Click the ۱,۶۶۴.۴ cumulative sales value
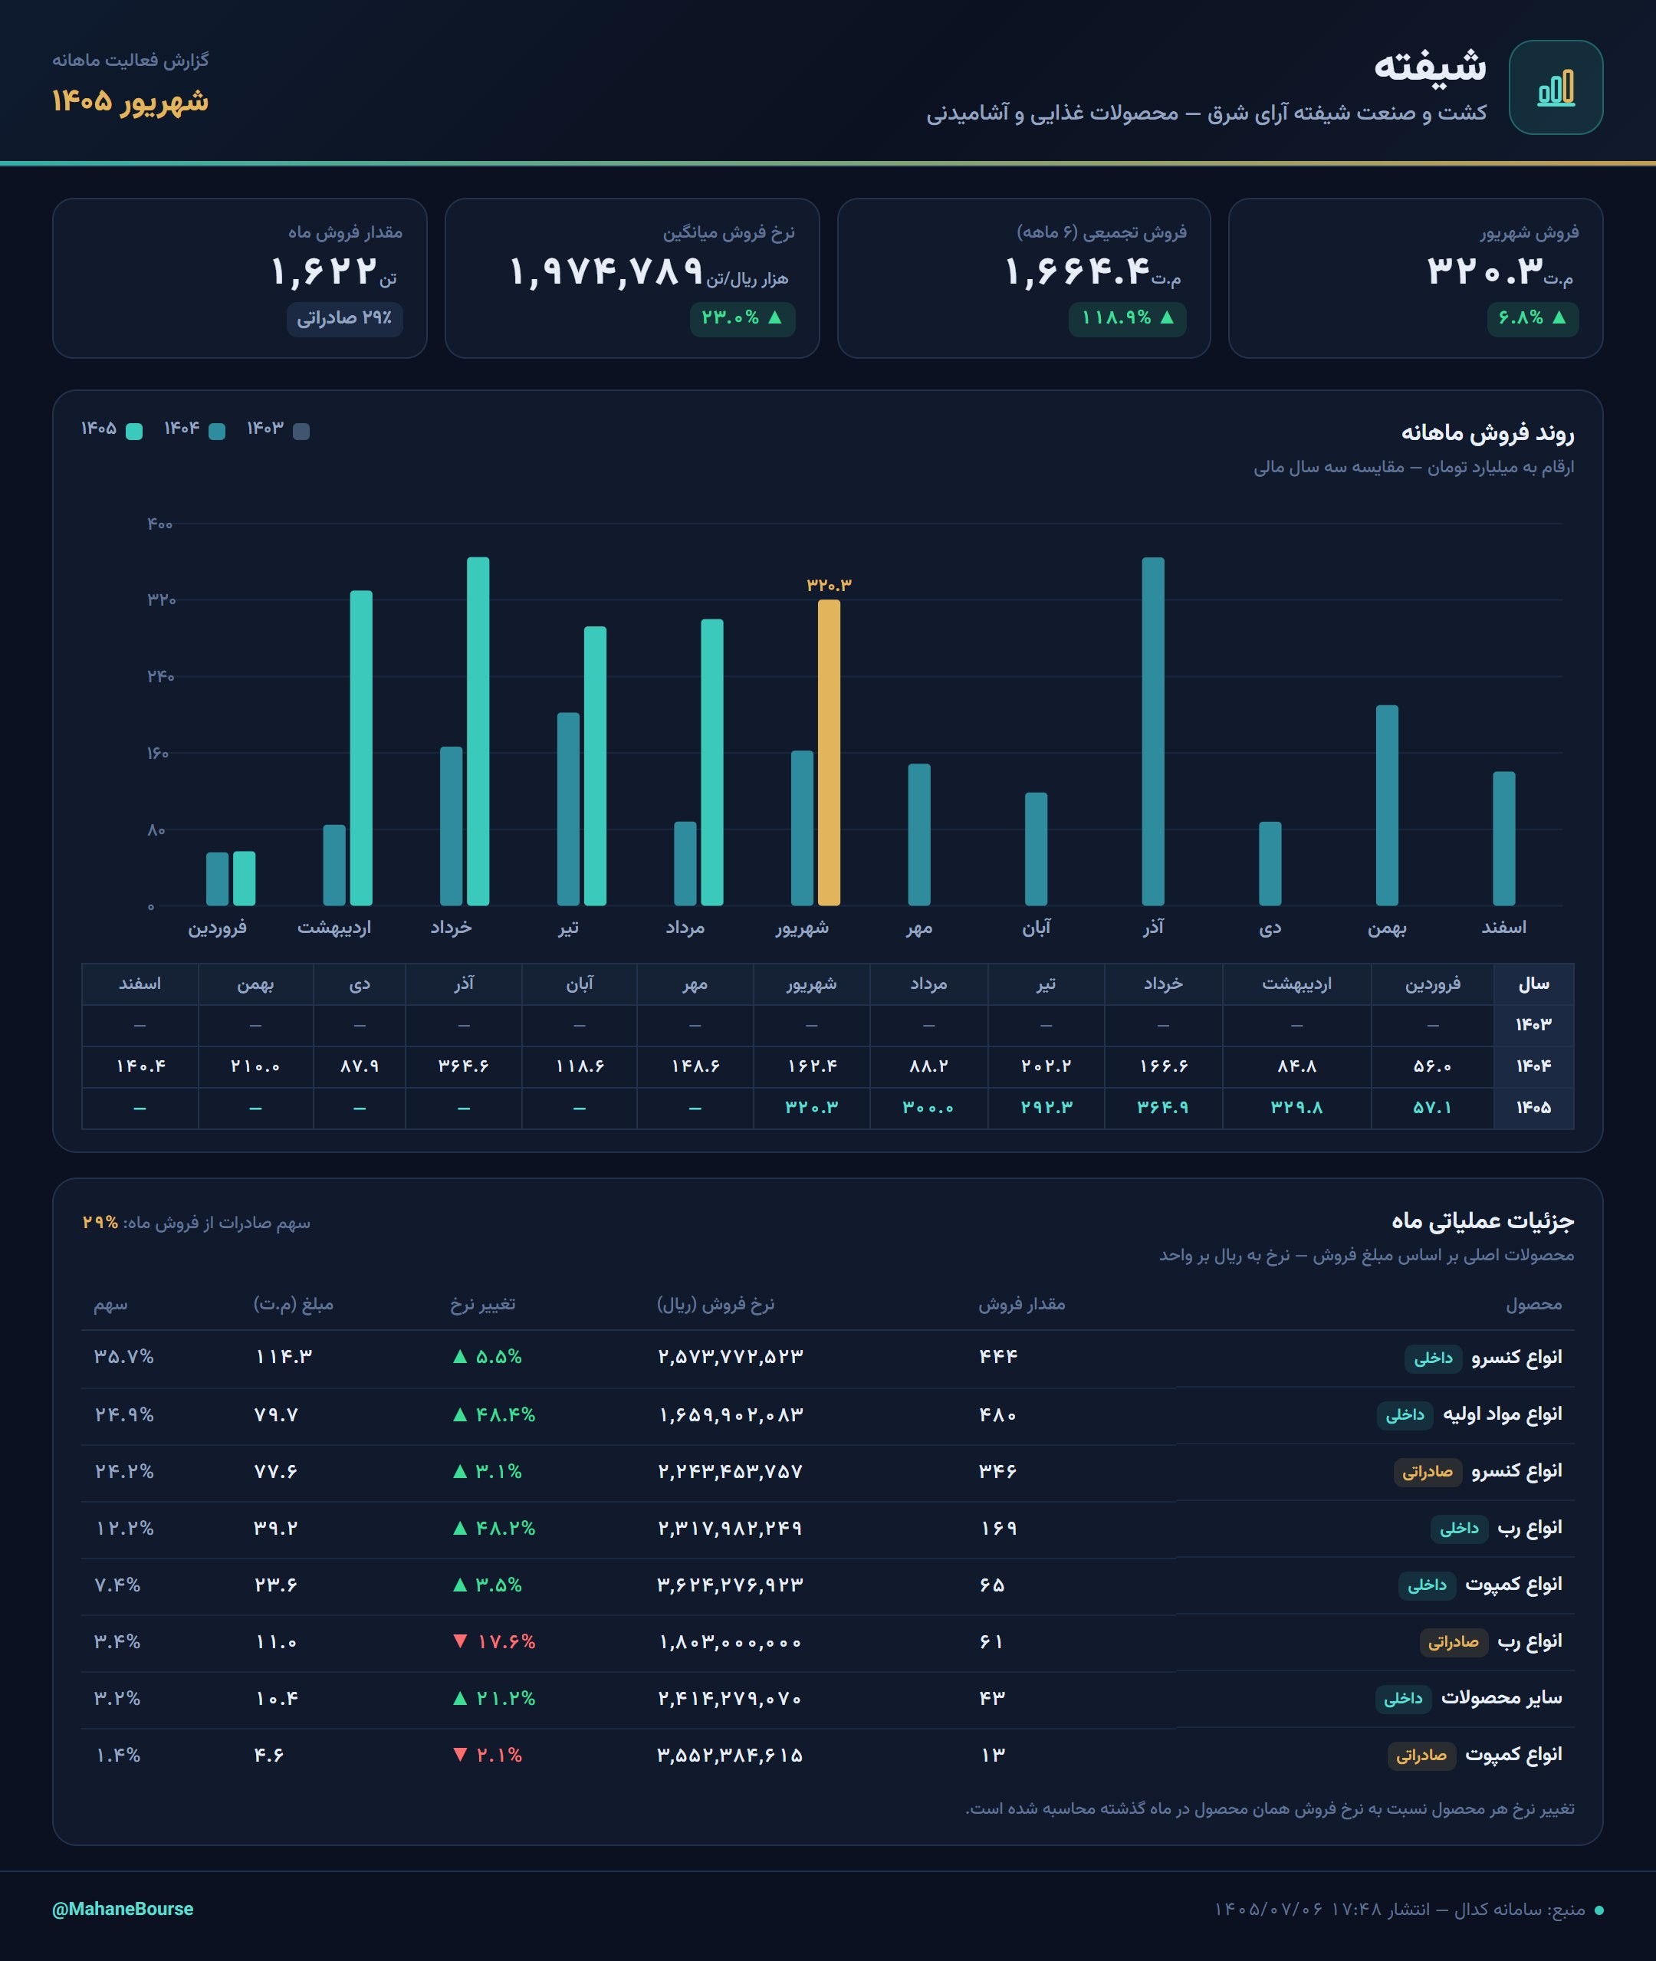The height and width of the screenshot is (1961, 1656). click(1078, 271)
